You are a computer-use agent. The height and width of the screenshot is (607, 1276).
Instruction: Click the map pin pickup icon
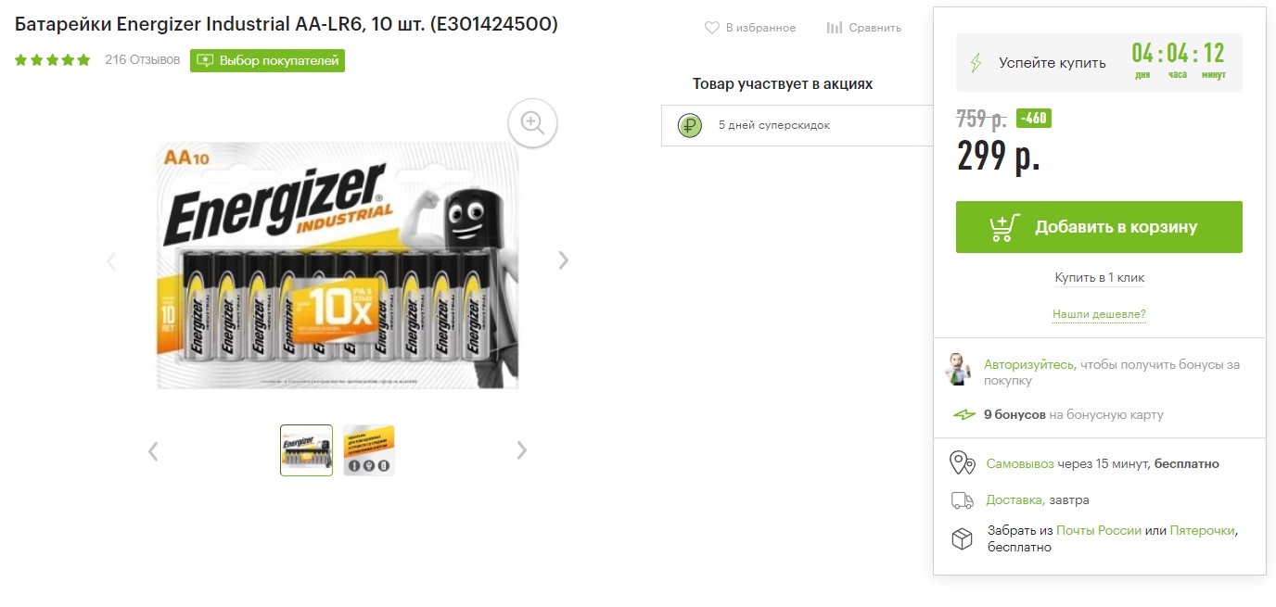click(963, 463)
